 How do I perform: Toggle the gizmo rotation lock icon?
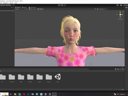coord(123,12)
